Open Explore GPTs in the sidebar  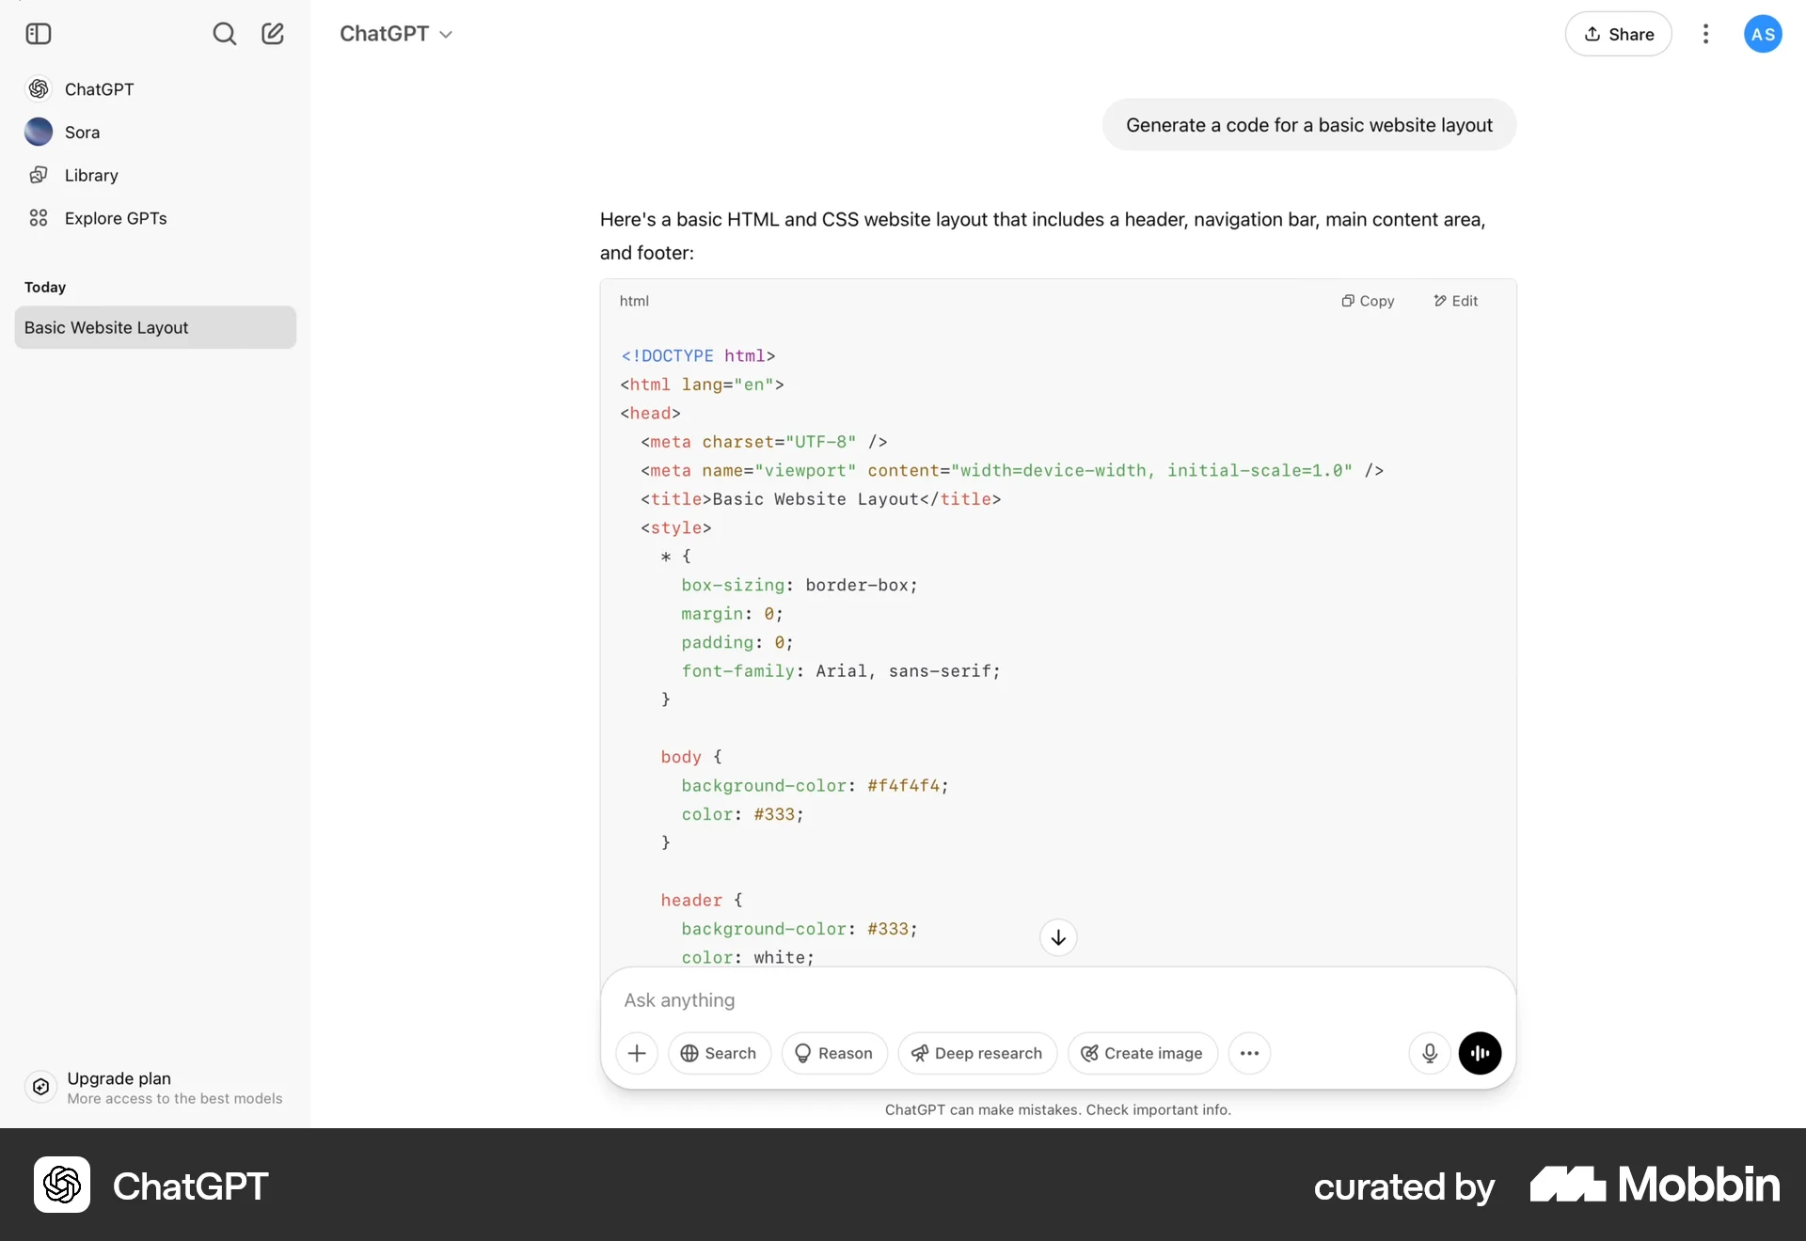point(115,218)
